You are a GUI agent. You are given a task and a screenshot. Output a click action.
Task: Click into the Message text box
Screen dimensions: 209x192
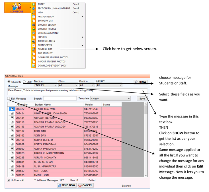coord(77,92)
